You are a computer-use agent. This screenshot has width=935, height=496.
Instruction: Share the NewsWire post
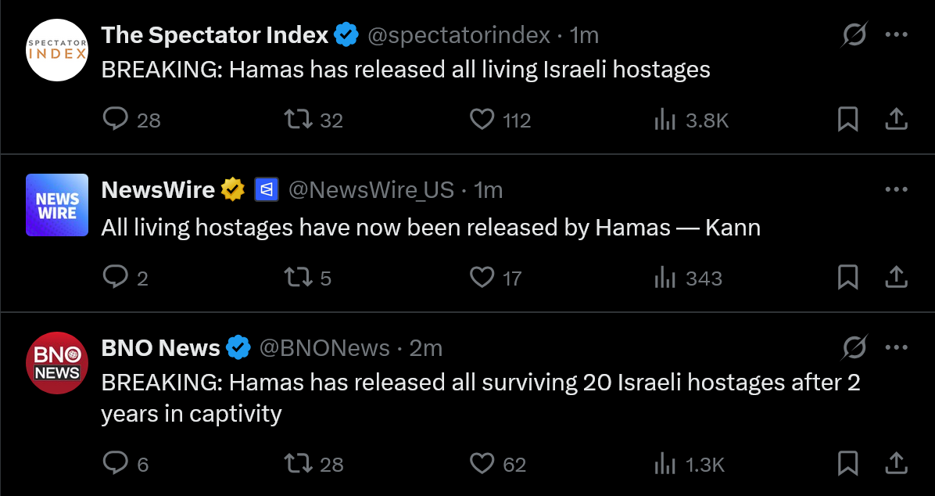[896, 278]
